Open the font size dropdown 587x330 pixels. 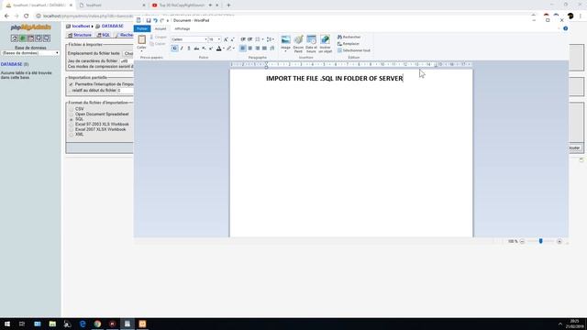[219, 39]
